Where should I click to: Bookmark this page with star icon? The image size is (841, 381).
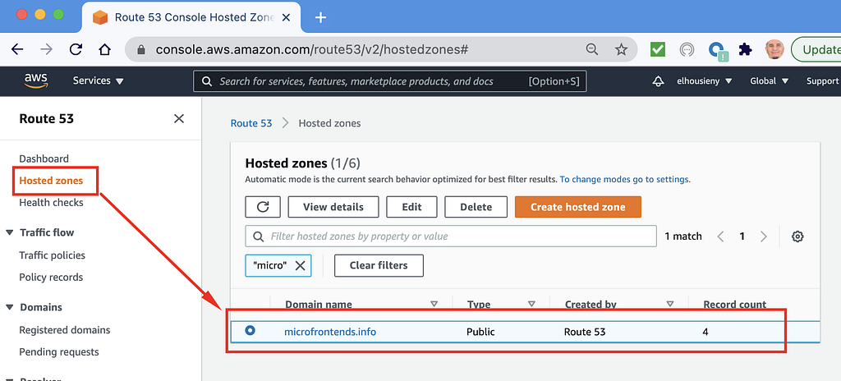point(621,49)
